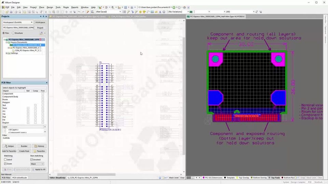Switch to the PCI Express Mini PCBDOC document tab

pos(216,16)
